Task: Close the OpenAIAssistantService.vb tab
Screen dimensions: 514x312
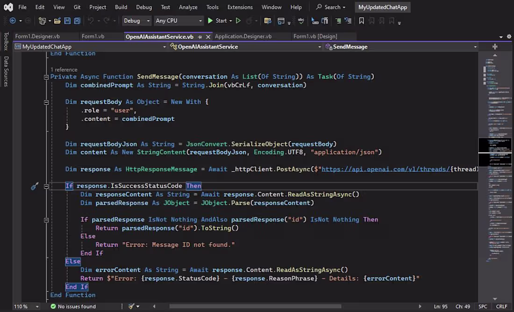Action: point(208,37)
